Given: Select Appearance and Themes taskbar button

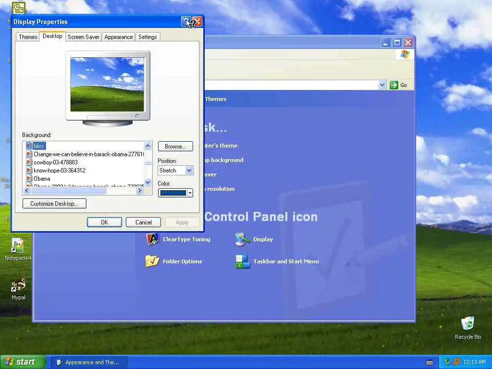Looking at the screenshot, I should point(89,362).
